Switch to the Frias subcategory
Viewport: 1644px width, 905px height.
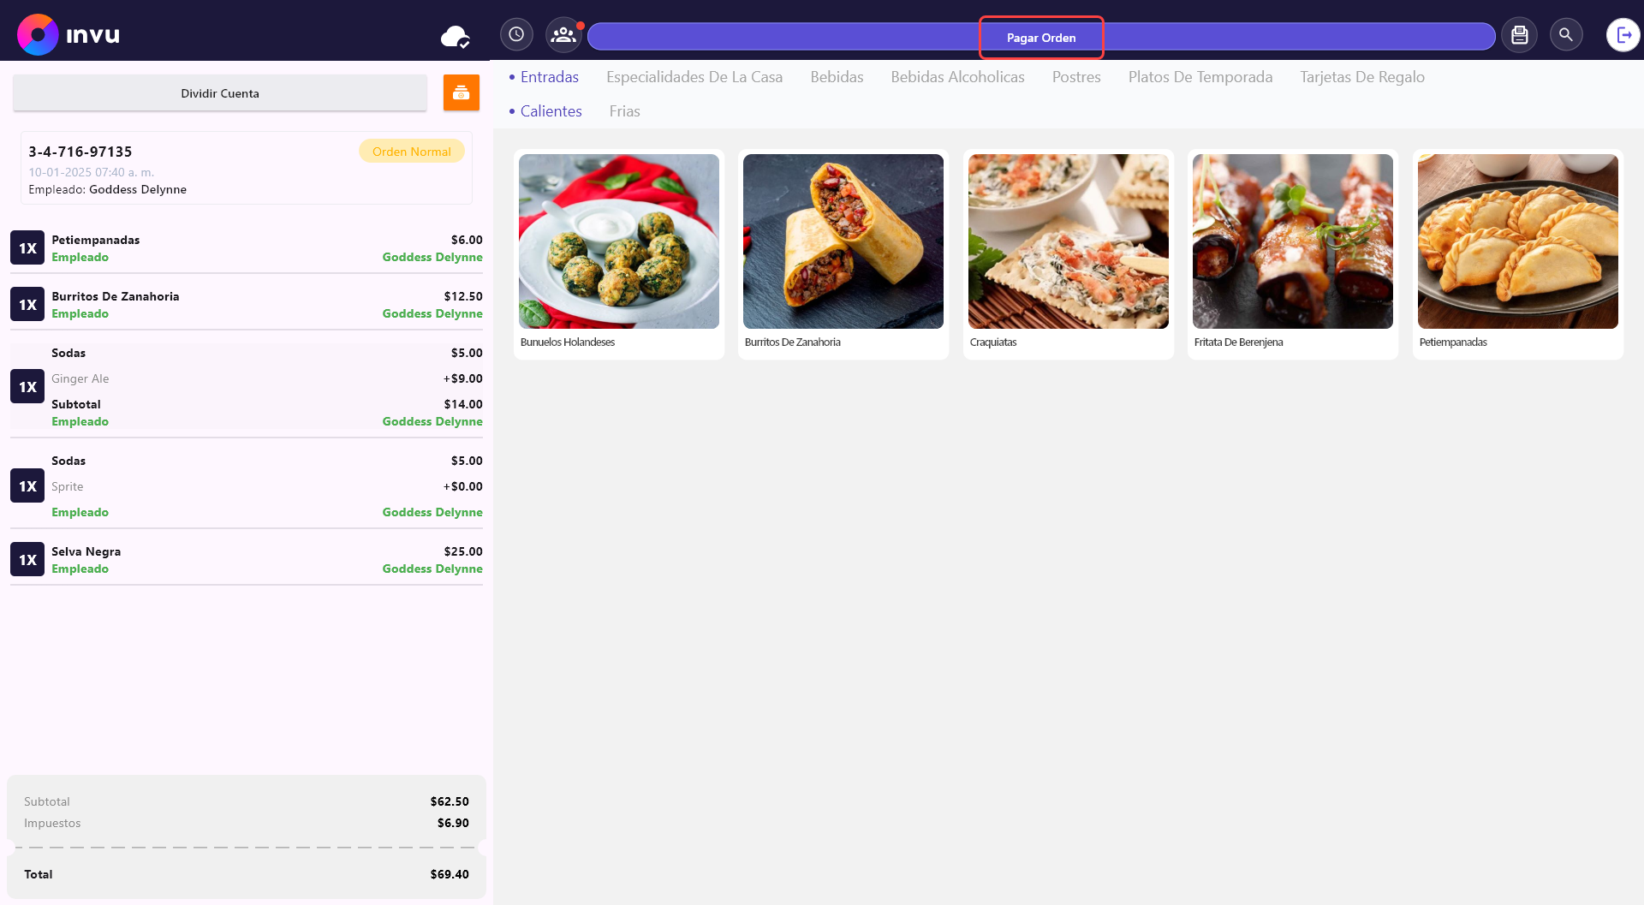(624, 111)
